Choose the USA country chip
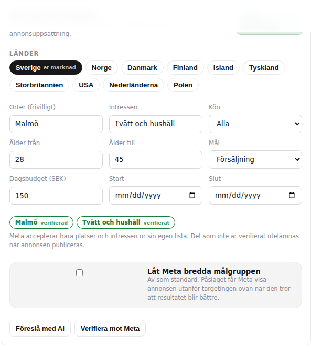This screenshot has height=346, width=311. pyautogui.click(x=86, y=85)
